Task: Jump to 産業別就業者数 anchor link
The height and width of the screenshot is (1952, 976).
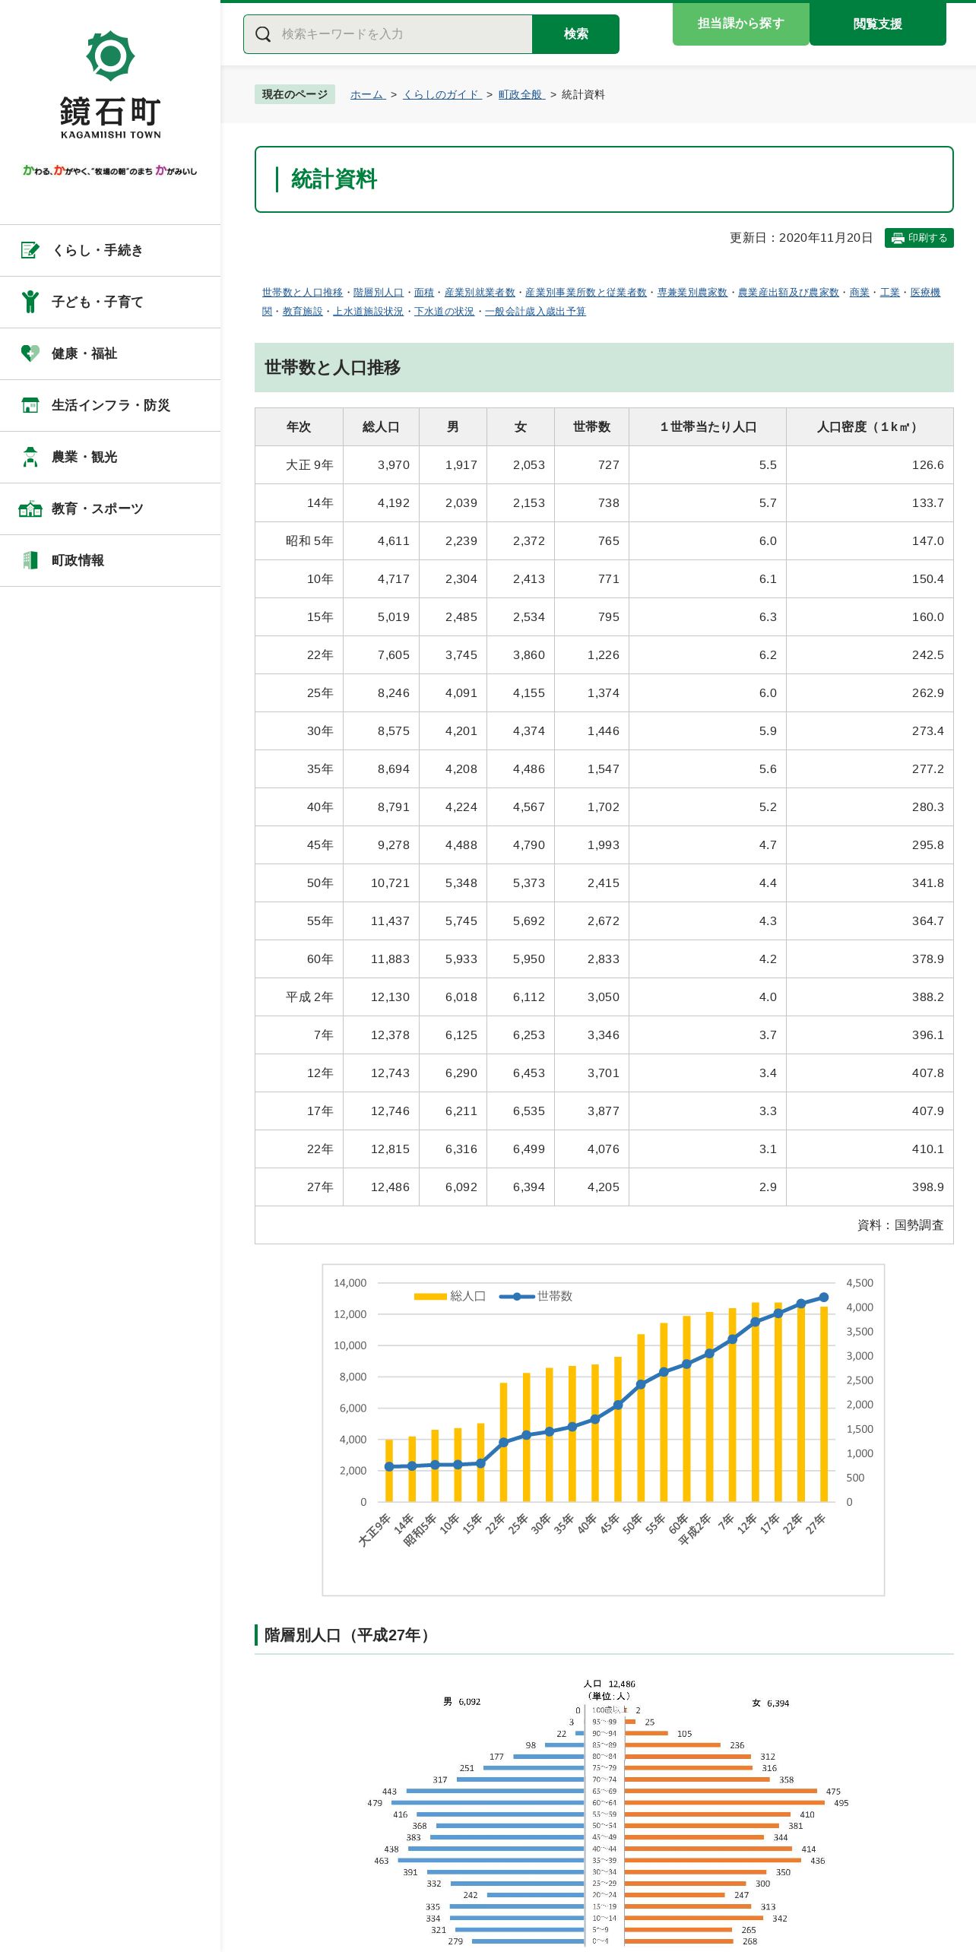Action: [480, 292]
